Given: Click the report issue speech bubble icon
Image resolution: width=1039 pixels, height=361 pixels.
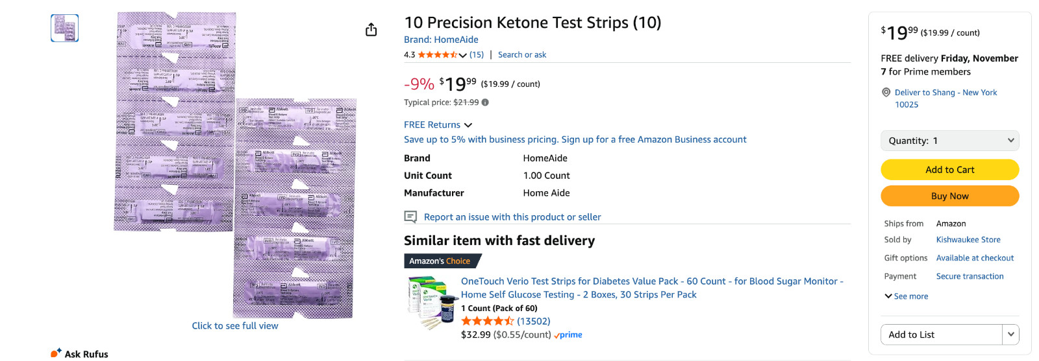Looking at the screenshot, I should click(x=410, y=217).
